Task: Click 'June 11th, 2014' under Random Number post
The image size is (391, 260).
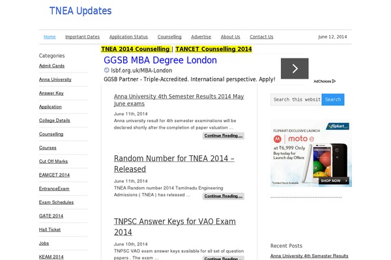Action: point(131,181)
